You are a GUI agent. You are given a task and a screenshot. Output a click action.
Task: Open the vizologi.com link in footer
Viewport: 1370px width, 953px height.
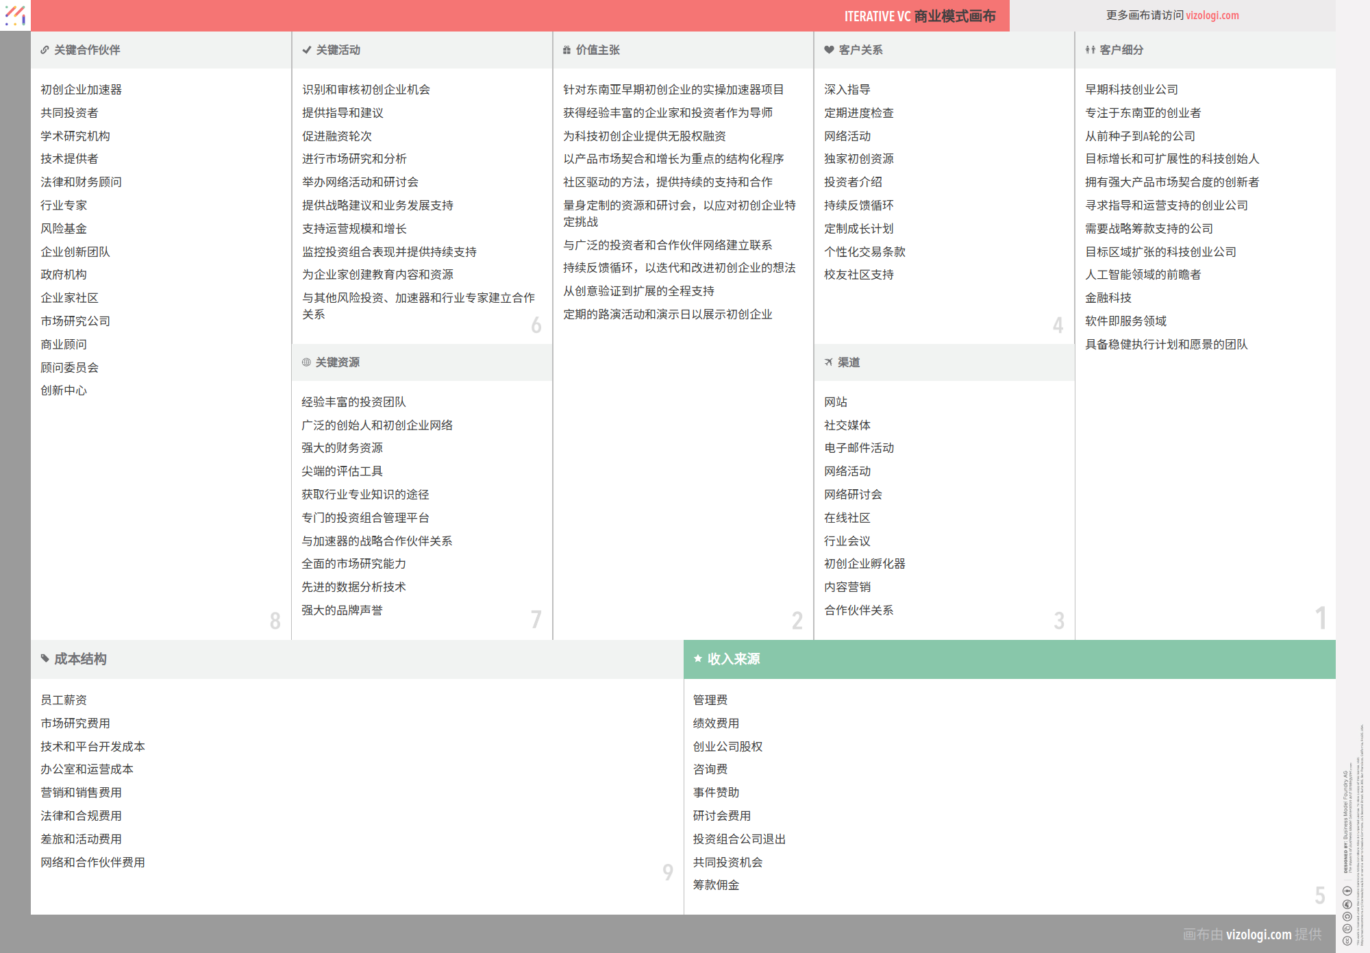point(1258,935)
